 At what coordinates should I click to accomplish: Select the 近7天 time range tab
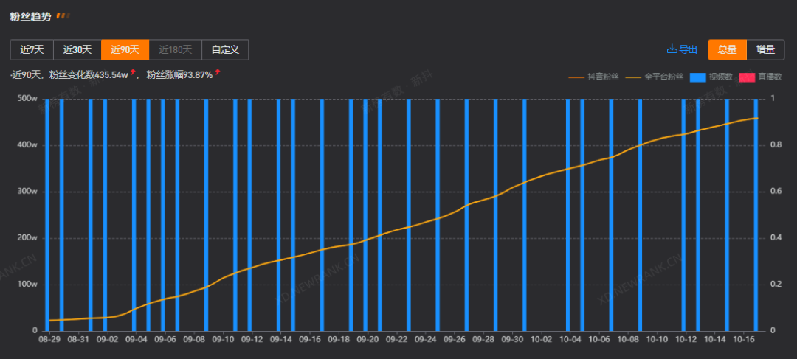[x=32, y=49]
